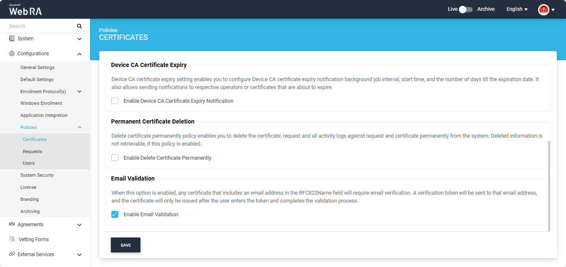Image resolution: width=566 pixels, height=267 pixels.
Task: Expand the Enrolment Protocol(s) submenu
Action: [79, 91]
